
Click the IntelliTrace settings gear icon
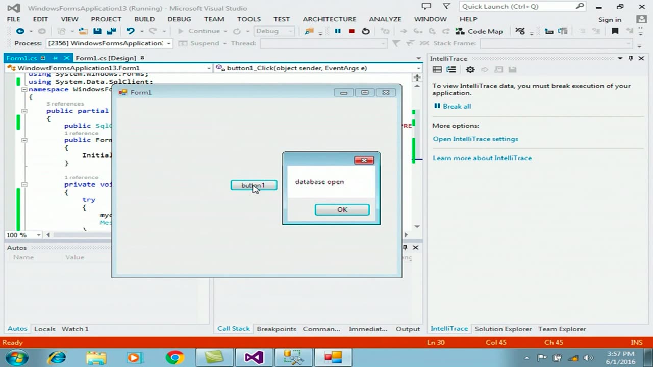coord(470,70)
